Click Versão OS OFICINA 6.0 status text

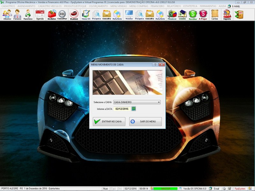tap(194, 188)
